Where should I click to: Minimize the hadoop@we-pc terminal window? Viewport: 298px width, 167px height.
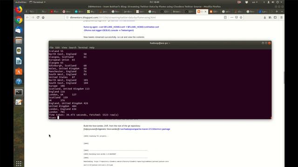click(263, 43)
